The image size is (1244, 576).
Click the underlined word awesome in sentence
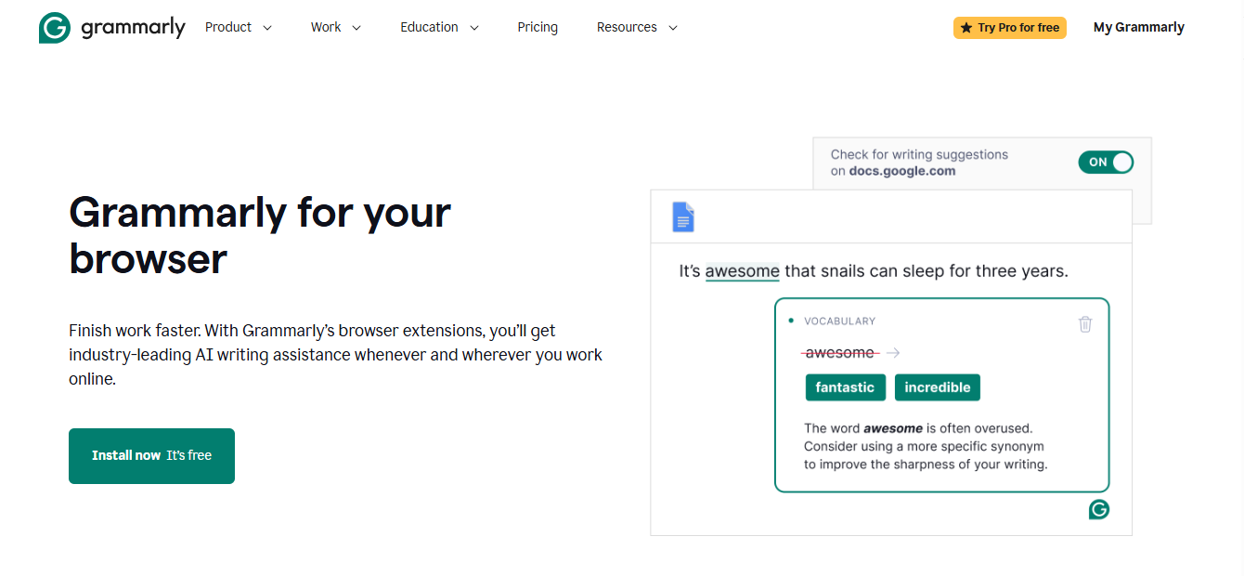pyautogui.click(x=743, y=270)
